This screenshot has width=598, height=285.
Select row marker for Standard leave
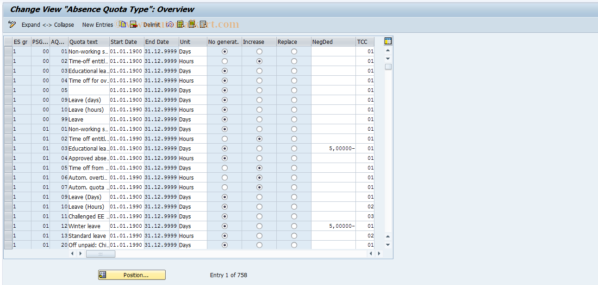click(8, 236)
